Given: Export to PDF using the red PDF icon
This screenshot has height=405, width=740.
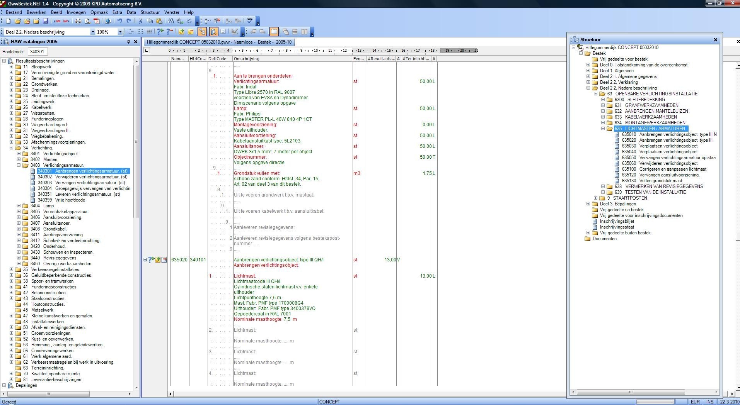Looking at the screenshot, I should coord(97,21).
